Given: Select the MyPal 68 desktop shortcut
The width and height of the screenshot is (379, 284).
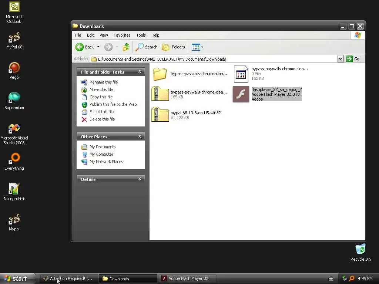Looking at the screenshot, I should point(14,41).
